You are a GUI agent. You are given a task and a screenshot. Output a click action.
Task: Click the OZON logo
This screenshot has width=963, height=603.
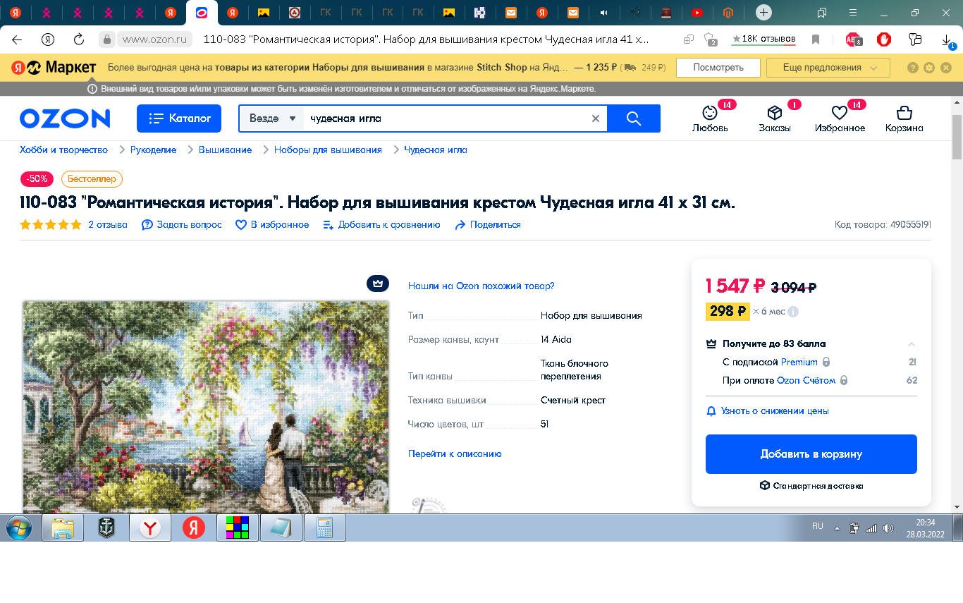pos(65,118)
